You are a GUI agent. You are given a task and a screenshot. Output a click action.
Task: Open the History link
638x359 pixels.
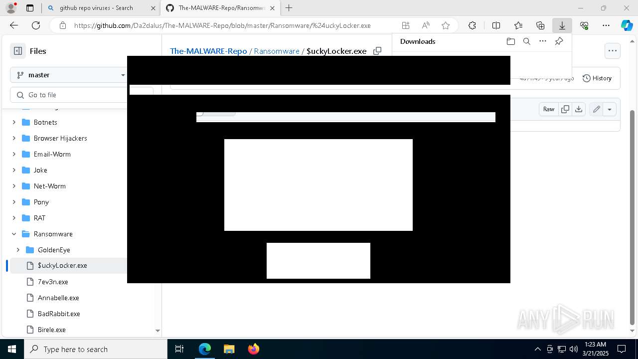point(597,78)
